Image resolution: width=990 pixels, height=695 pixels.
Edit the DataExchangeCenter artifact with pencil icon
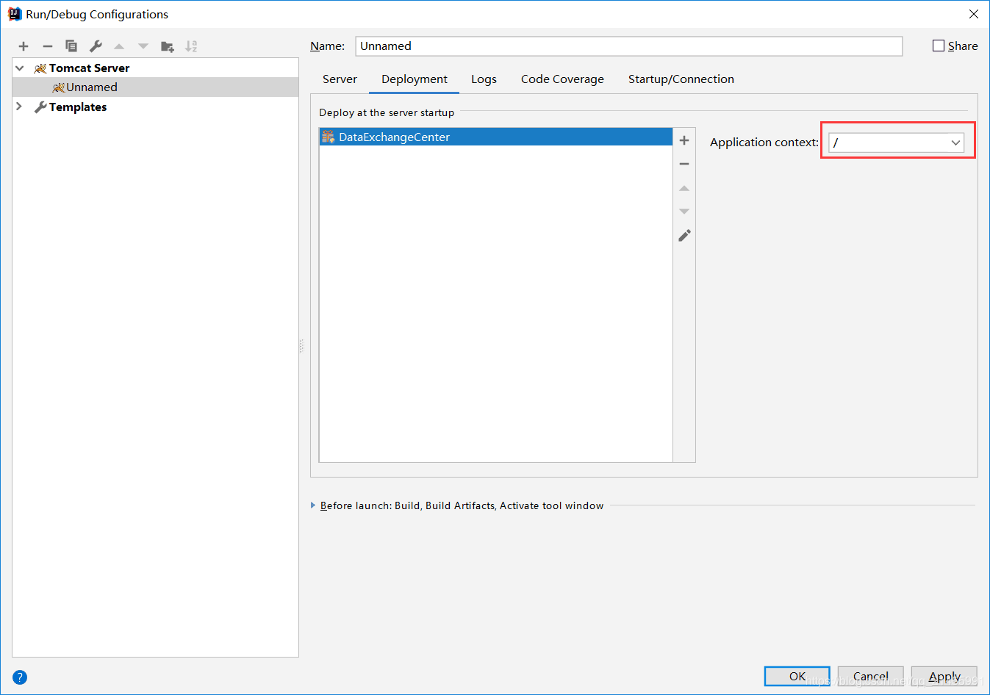tap(684, 235)
